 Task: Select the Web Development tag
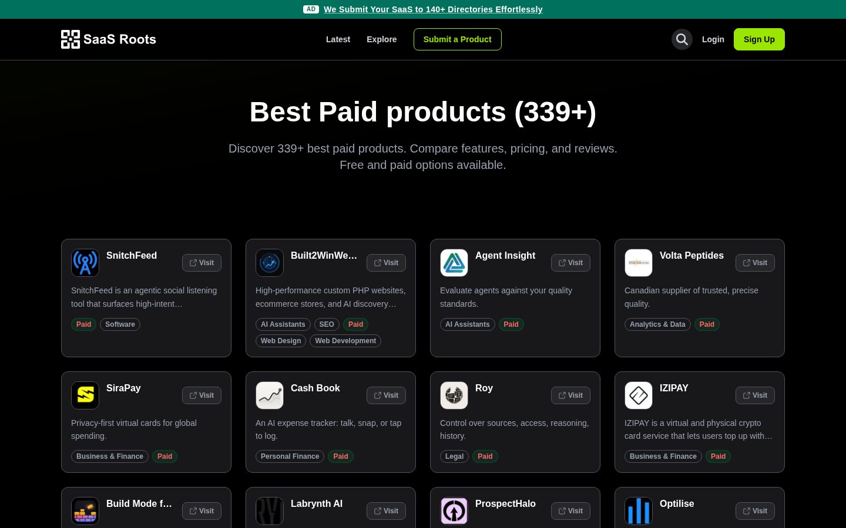pyautogui.click(x=345, y=341)
